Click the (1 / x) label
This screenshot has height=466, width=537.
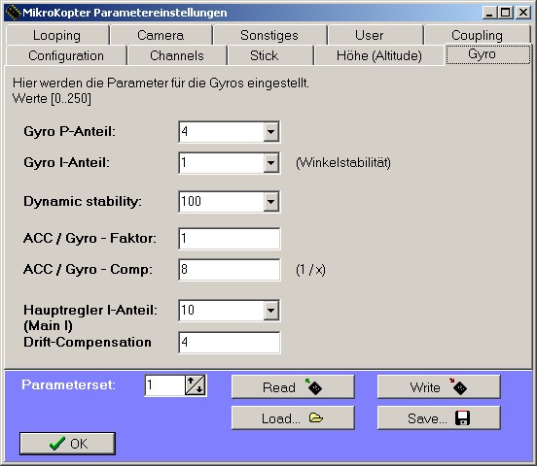(310, 270)
